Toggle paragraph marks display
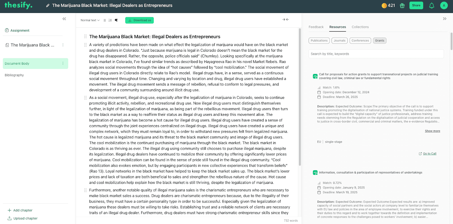Image resolution: width=453 pixels, height=224 pixels. (x=116, y=20)
